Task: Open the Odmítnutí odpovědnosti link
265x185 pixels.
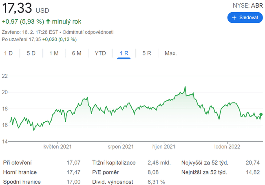Action: 88,32
